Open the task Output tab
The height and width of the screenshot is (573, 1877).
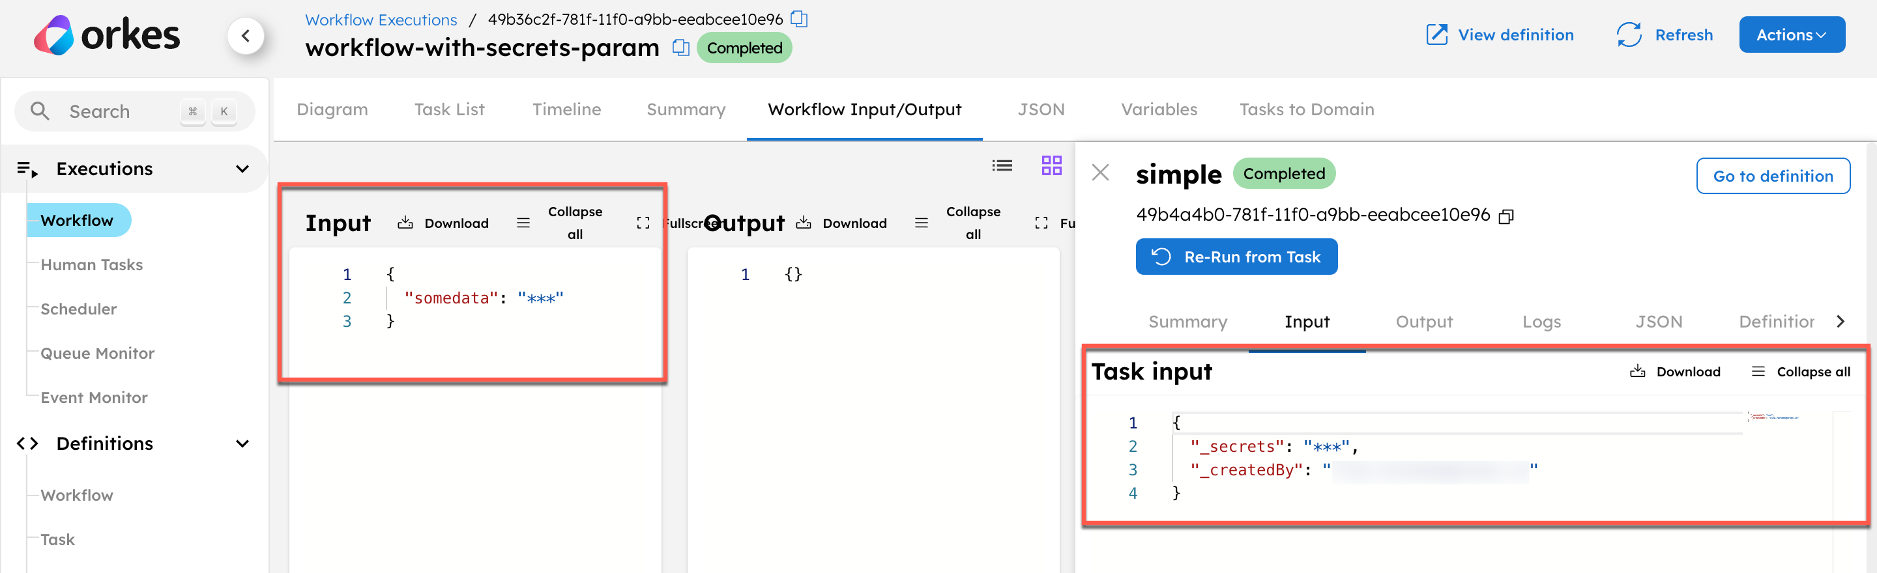pyautogui.click(x=1424, y=322)
